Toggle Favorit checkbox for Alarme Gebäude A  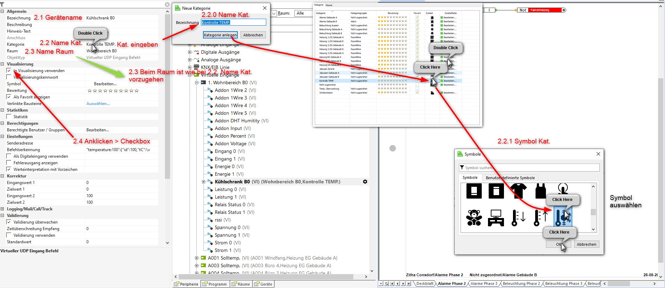pos(417,17)
